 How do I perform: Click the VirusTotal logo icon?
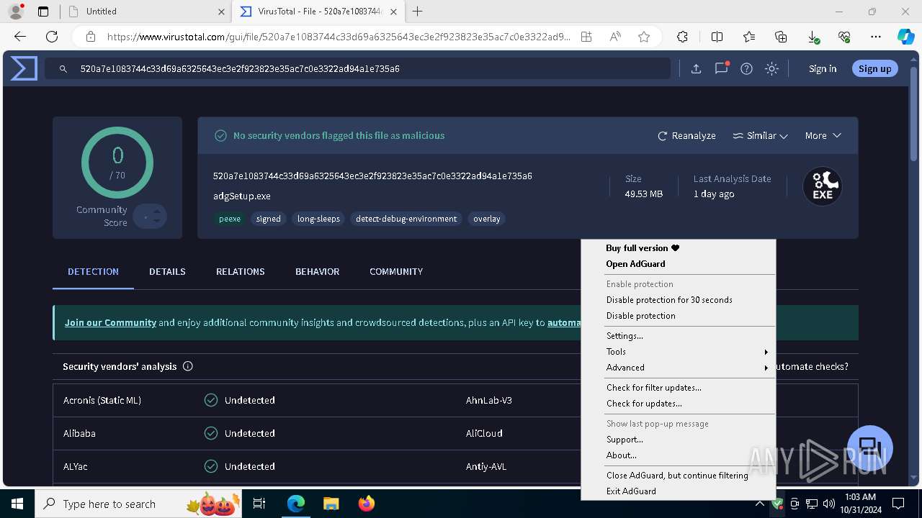click(24, 68)
